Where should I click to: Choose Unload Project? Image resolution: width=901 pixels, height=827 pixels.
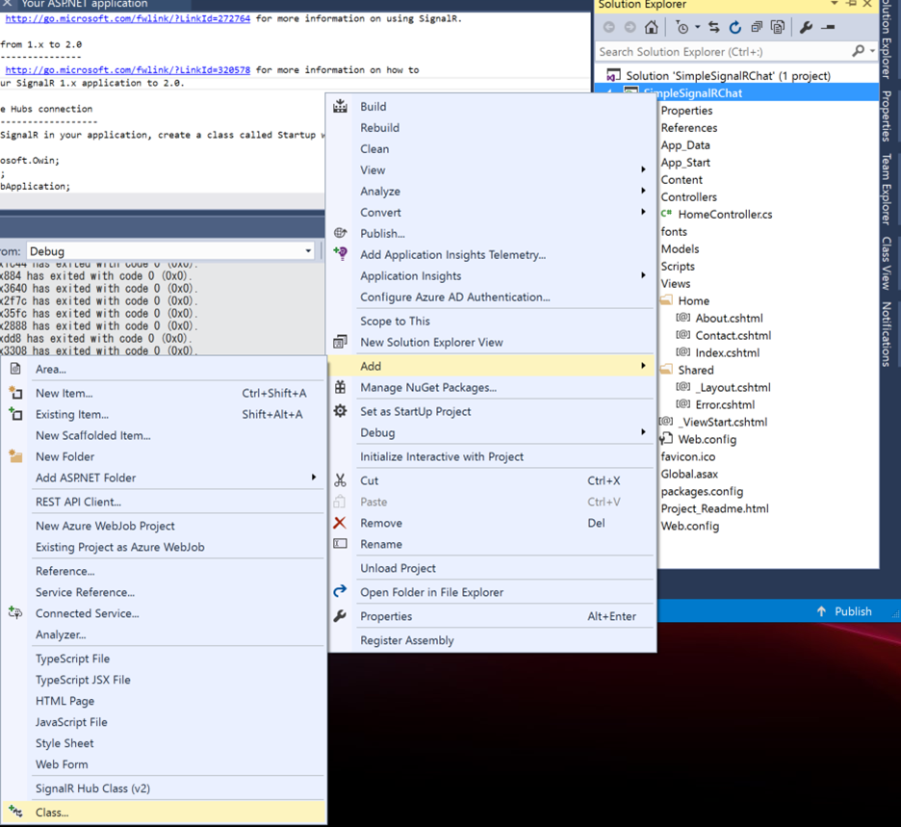click(492, 568)
